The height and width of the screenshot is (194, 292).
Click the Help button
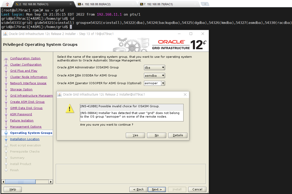(x=13, y=189)
